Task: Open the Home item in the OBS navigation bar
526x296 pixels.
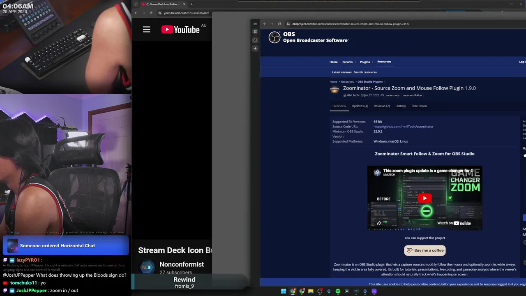Action: pos(333,62)
